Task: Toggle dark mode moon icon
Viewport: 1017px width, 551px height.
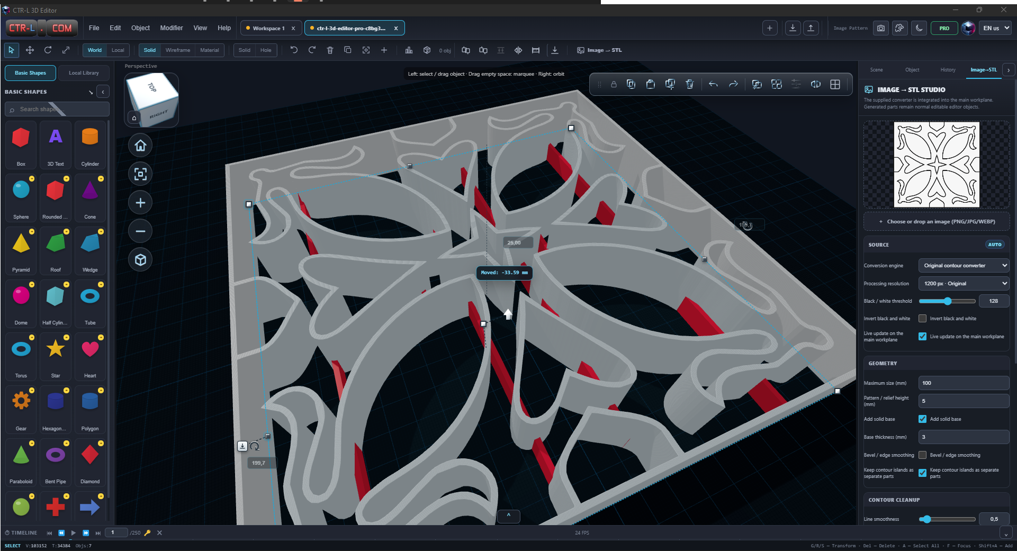Action: [919, 28]
